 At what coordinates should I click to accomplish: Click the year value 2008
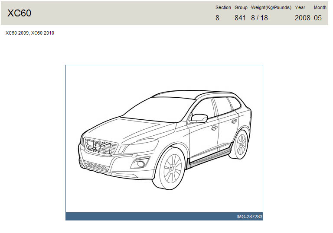(302, 18)
